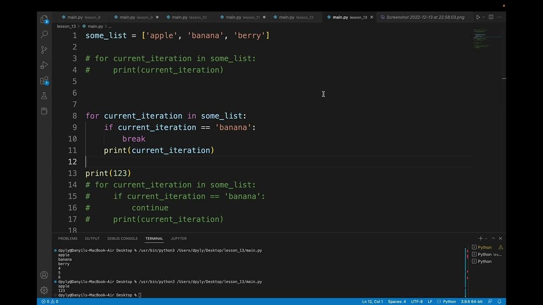Click the breadcrumb ellipsis symbol item
The image size is (543, 305).
[110, 26]
